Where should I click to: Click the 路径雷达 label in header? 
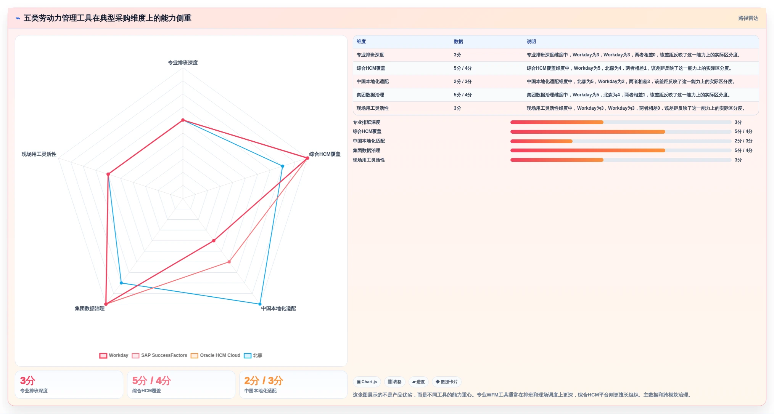[x=748, y=18]
